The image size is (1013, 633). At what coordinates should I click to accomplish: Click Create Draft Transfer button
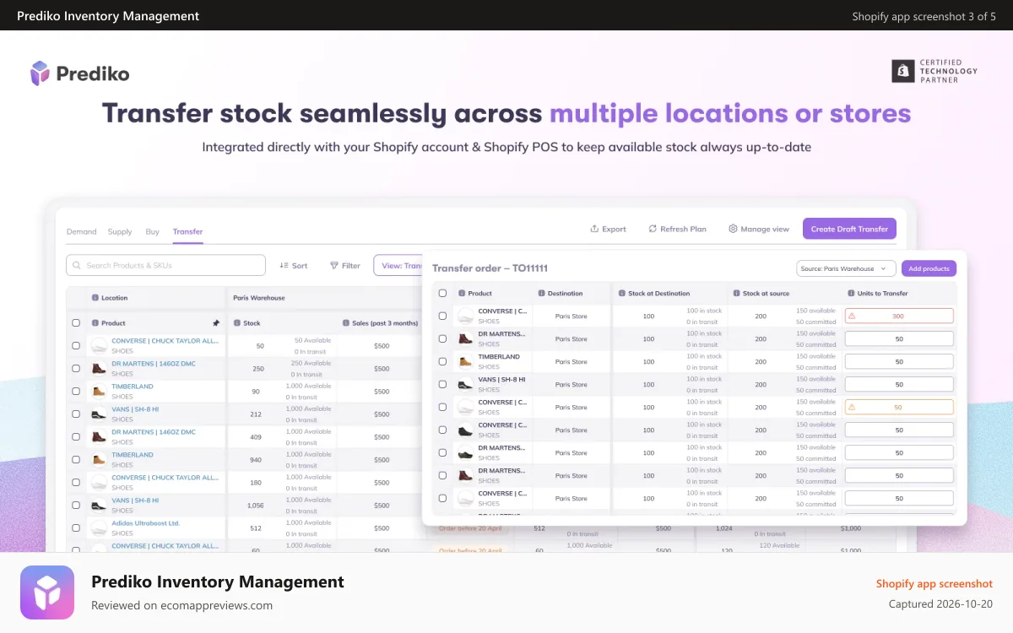(x=849, y=229)
